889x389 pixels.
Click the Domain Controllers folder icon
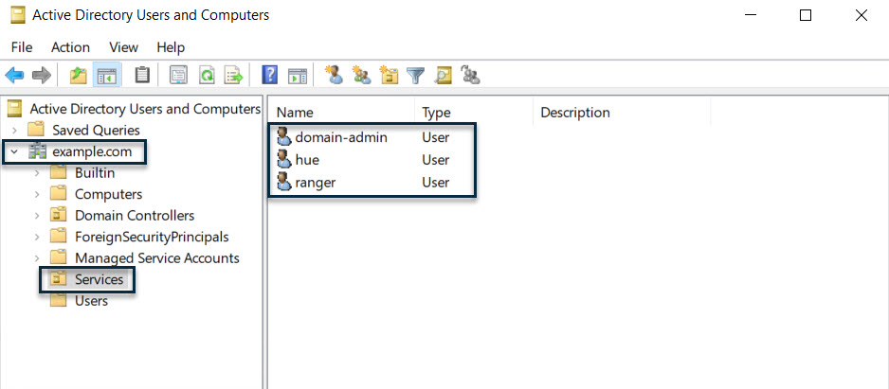[x=59, y=215]
